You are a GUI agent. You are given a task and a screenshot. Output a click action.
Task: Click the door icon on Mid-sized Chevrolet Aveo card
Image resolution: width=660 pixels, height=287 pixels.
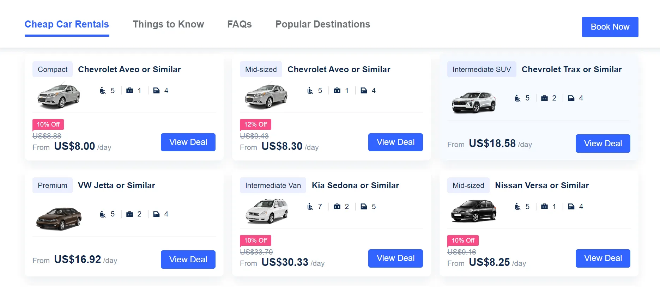tap(364, 91)
